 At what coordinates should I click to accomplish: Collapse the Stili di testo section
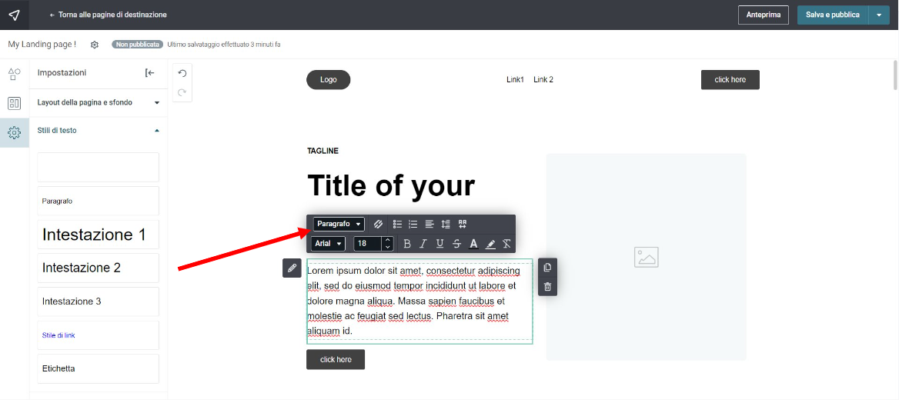pyautogui.click(x=99, y=131)
